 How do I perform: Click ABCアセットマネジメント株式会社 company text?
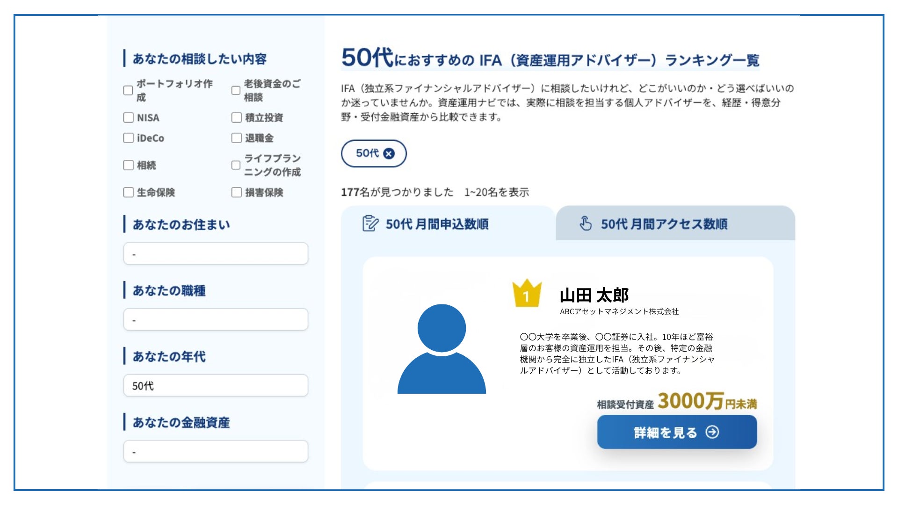(x=619, y=311)
